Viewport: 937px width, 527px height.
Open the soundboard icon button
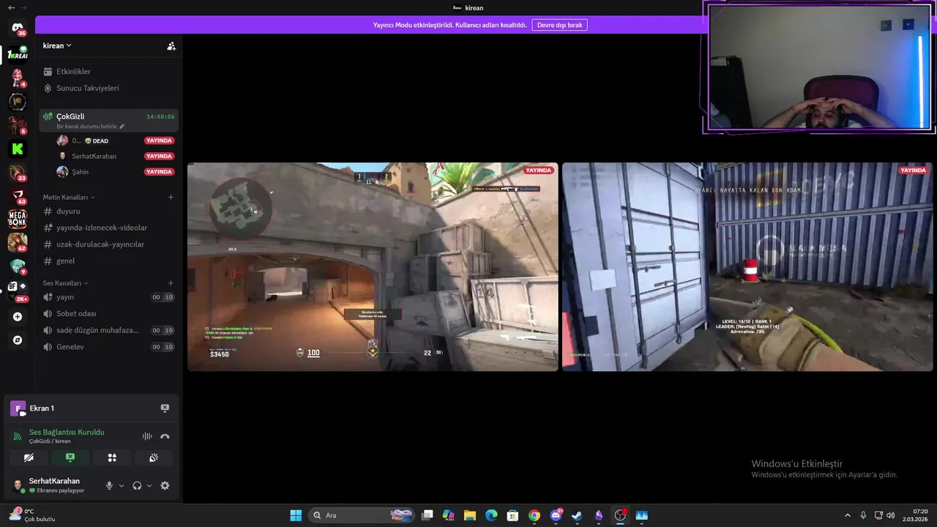154,457
